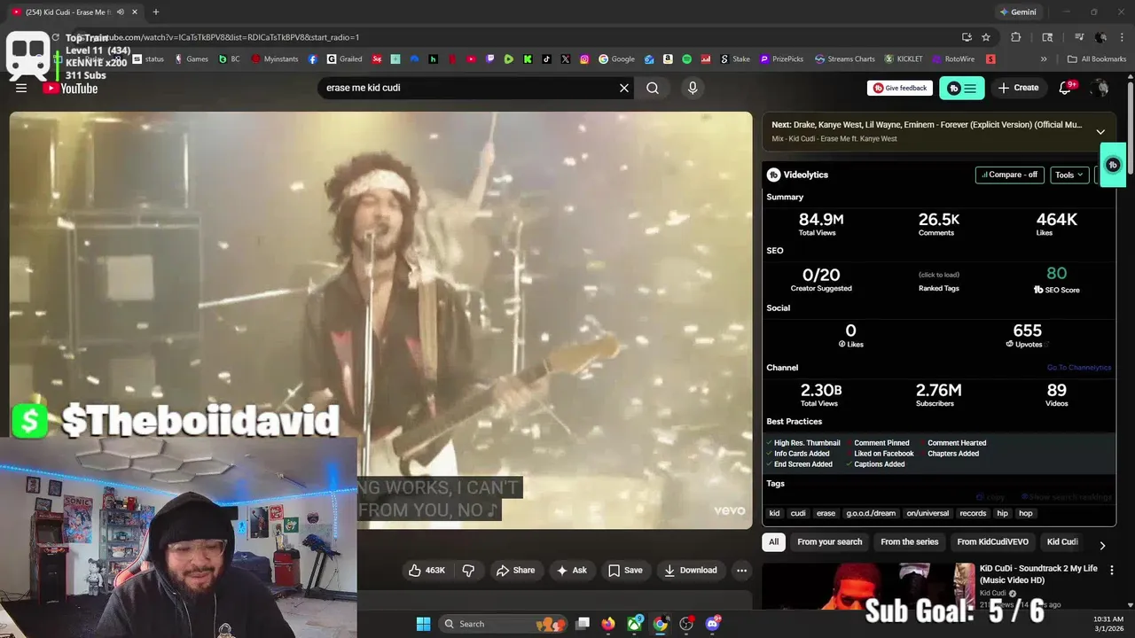Screen dimensions: 1135x638
Task: Open Discord from the taskbar
Action: coord(712,624)
